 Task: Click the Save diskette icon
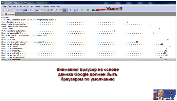18,10
